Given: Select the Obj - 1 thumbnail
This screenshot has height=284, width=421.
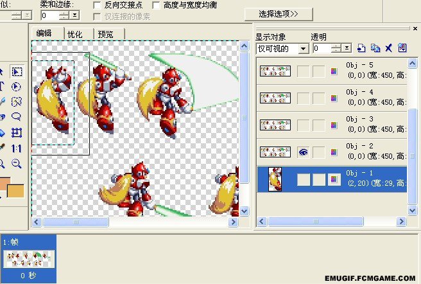Looking at the screenshot, I should tap(275, 179).
